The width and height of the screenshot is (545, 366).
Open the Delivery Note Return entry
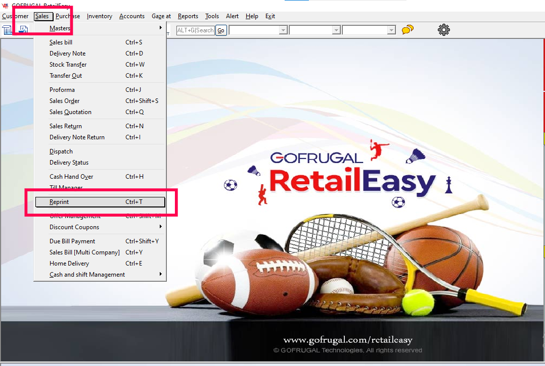tap(100, 137)
